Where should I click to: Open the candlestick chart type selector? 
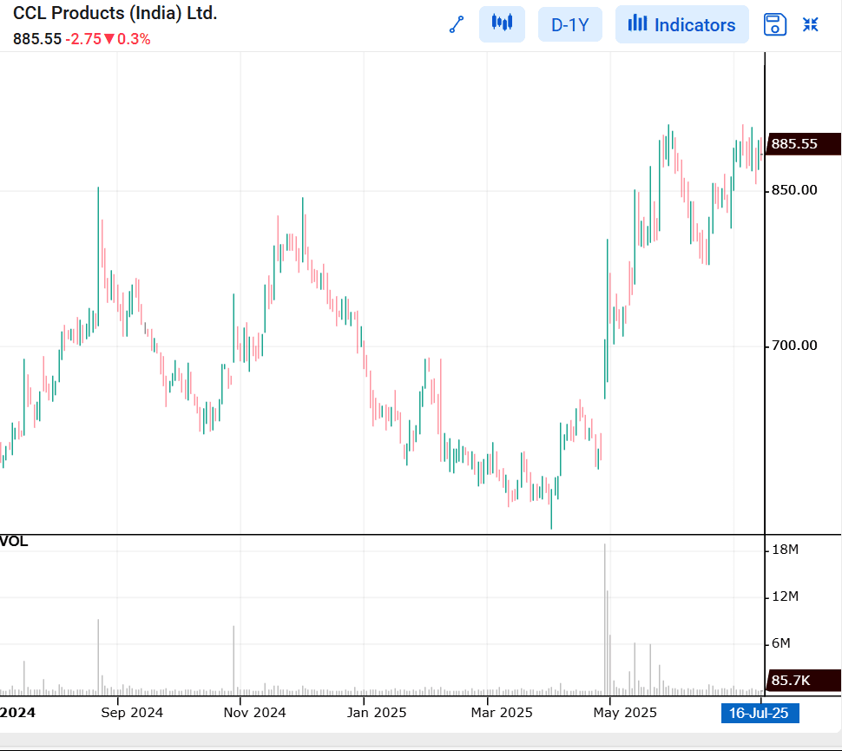tap(502, 24)
